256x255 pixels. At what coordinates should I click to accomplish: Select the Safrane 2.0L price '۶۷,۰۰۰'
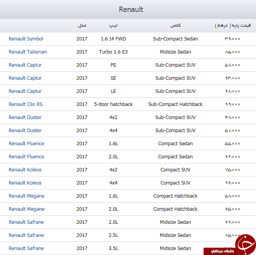point(232,222)
